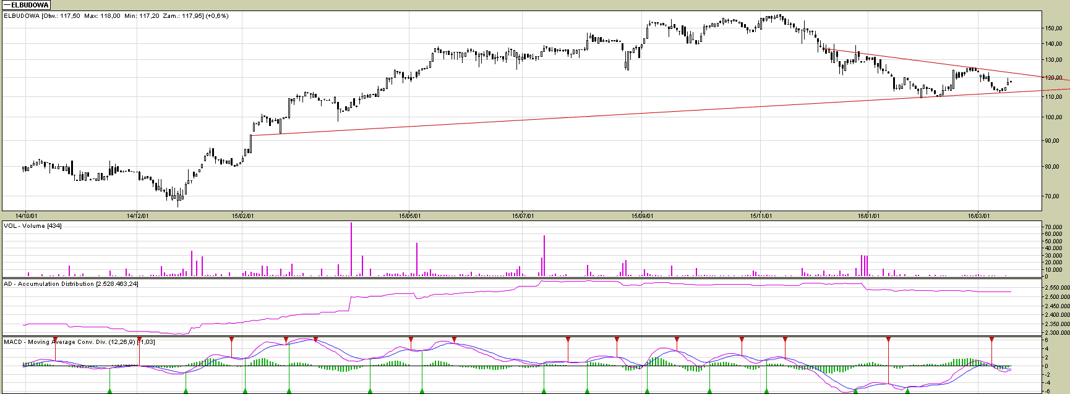This screenshot has height=394, width=1070.
Task: Click the MACD Moving Average panel label
Action: (79, 342)
